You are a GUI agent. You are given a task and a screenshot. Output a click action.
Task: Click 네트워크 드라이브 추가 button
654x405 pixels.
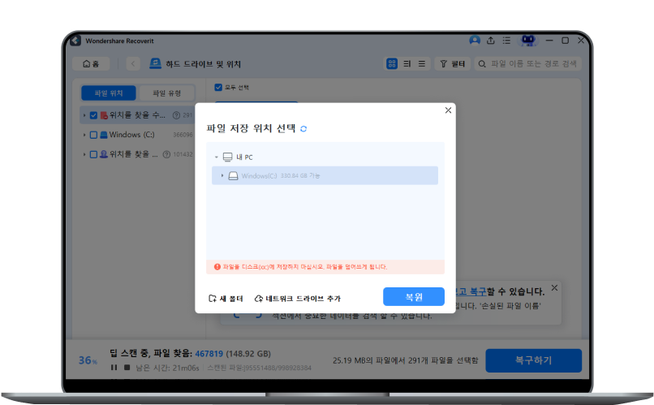(297, 299)
